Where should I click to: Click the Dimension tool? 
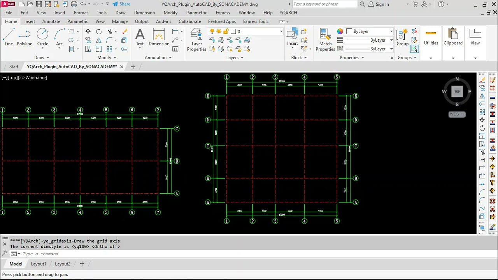(x=159, y=37)
